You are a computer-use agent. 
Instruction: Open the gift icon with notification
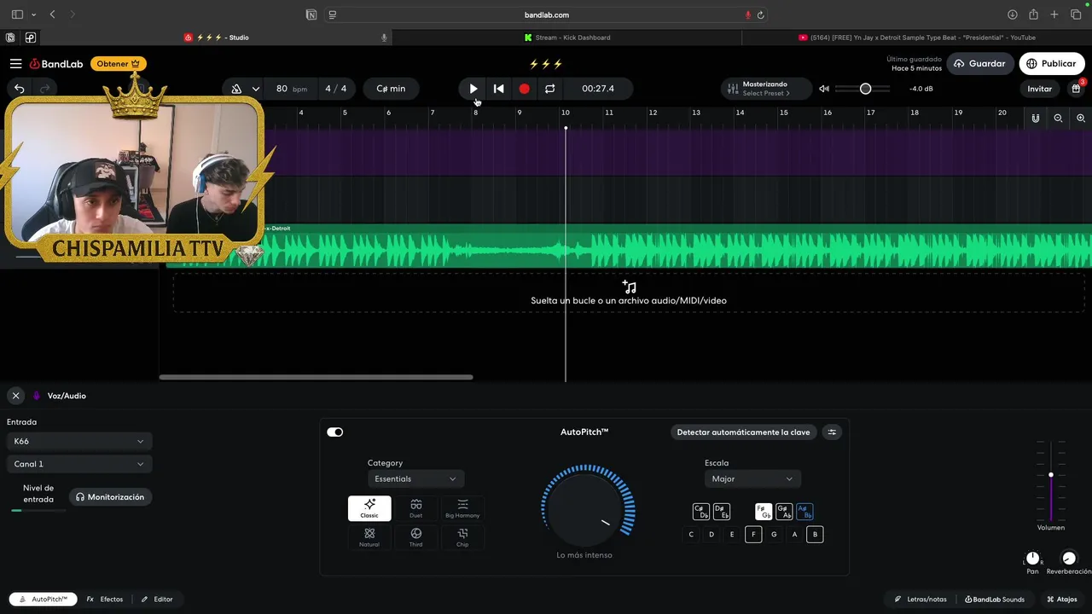tap(1076, 89)
